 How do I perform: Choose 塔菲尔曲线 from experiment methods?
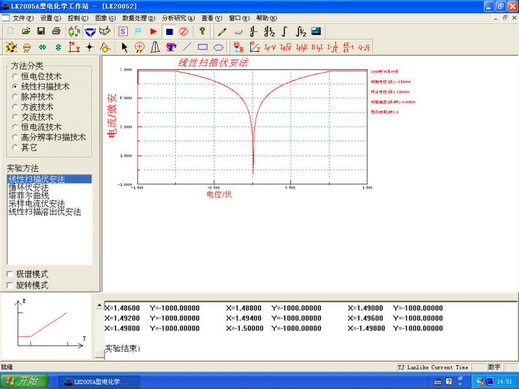(x=29, y=195)
